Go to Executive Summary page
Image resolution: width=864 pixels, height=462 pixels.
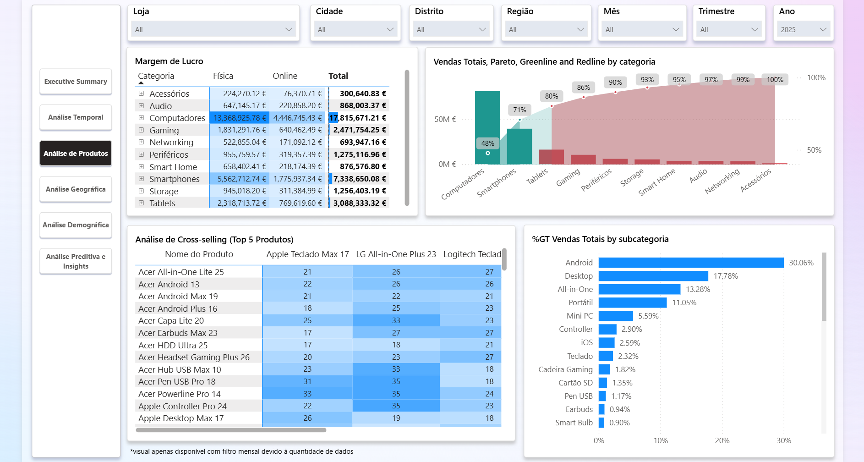[76, 82]
